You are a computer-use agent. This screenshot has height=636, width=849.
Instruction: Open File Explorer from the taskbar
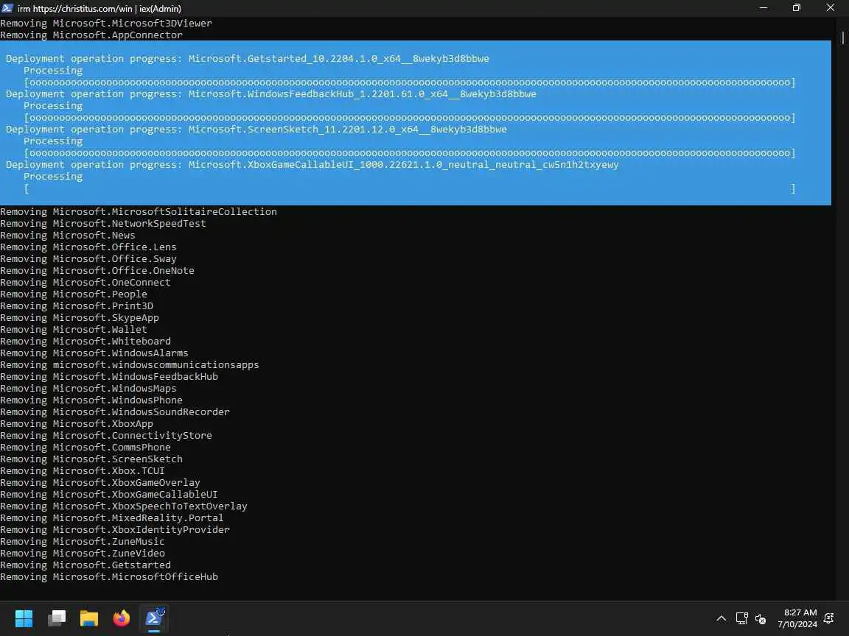click(x=88, y=618)
